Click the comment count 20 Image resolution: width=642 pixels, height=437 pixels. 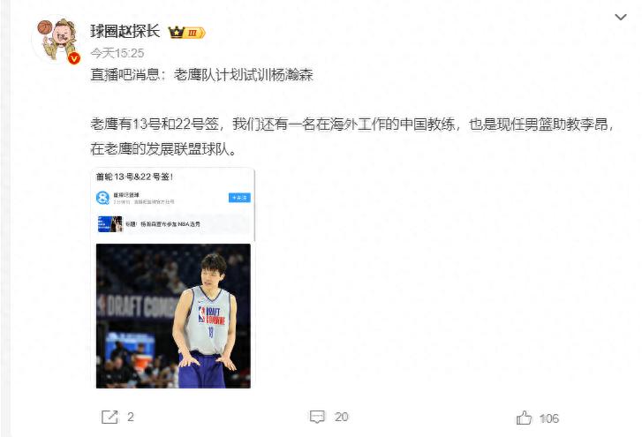tap(342, 417)
